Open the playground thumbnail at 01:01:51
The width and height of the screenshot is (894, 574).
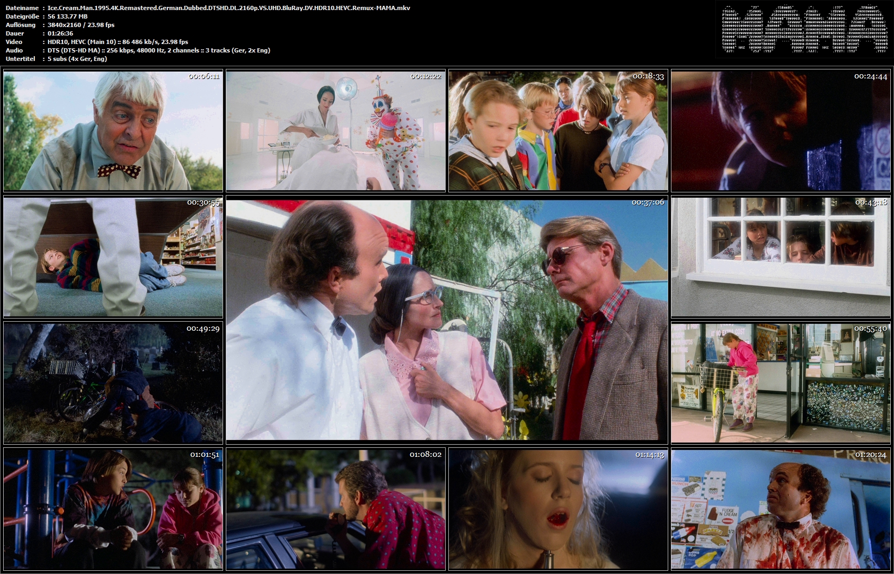click(113, 509)
